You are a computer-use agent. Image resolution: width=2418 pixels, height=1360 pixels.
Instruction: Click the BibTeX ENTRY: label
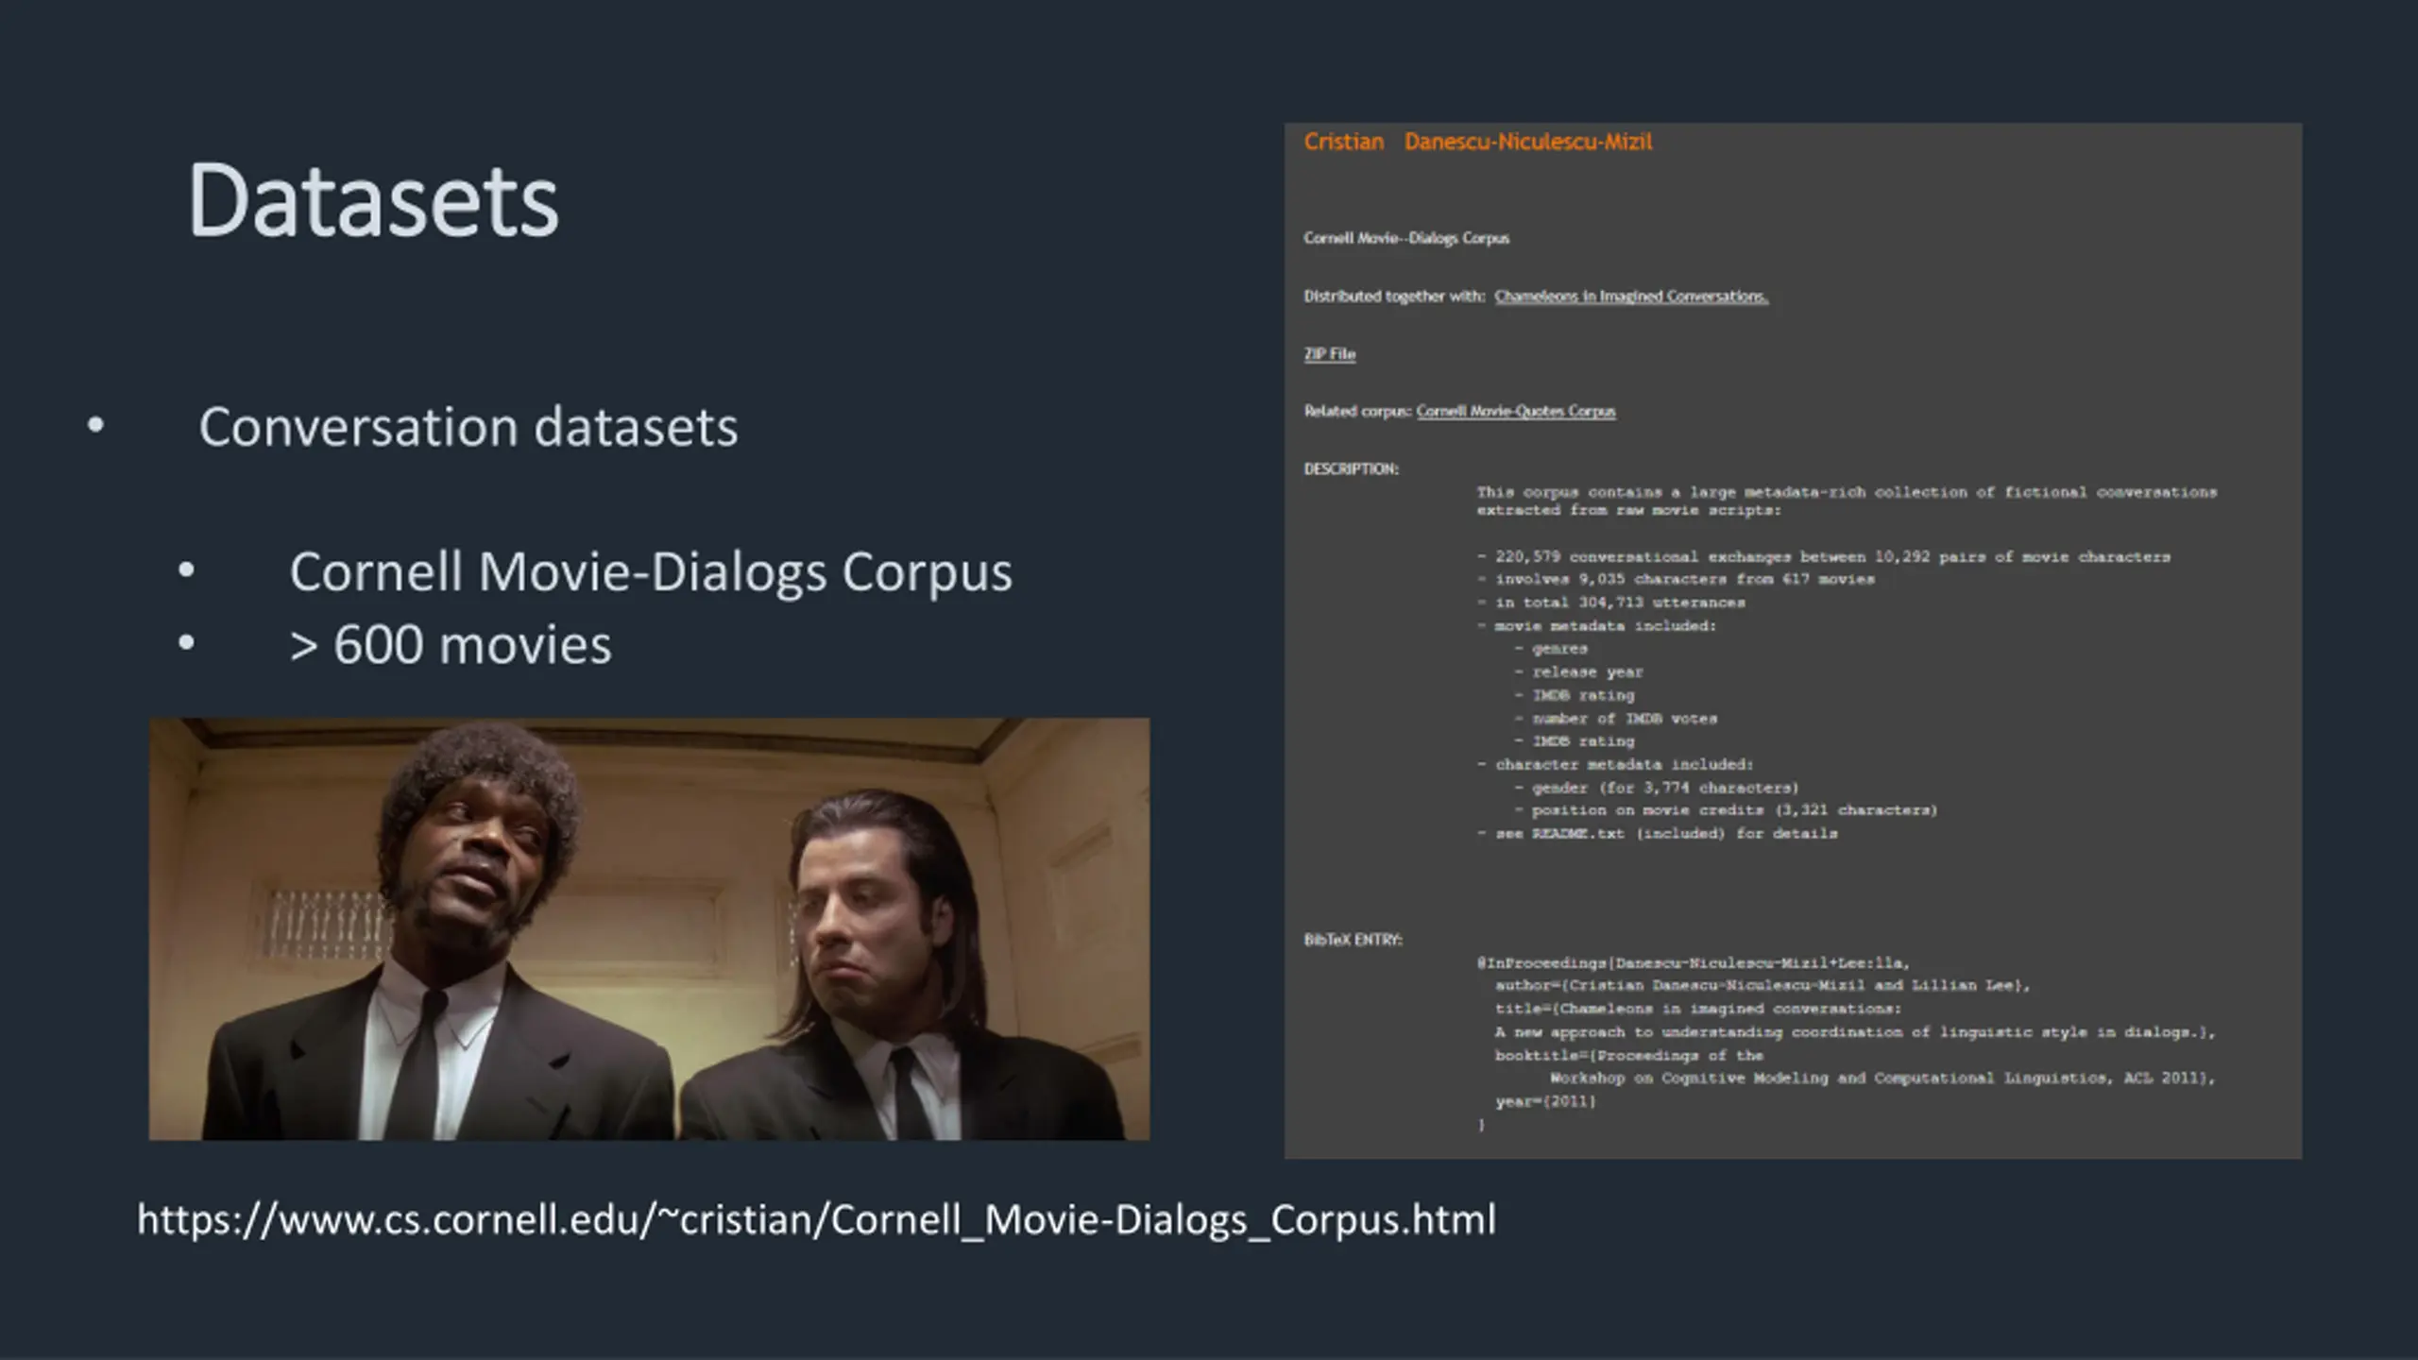click(1353, 940)
